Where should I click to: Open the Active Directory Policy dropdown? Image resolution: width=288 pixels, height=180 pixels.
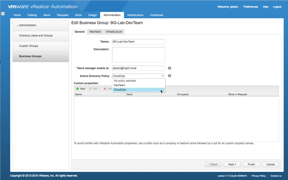pos(138,76)
